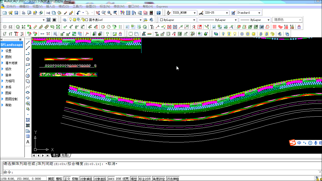Click the Save file icon
322x181 pixels.
(x=16, y=13)
